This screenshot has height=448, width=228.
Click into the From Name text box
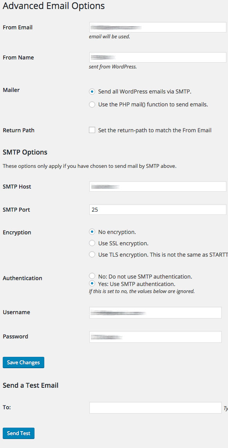coord(158,57)
